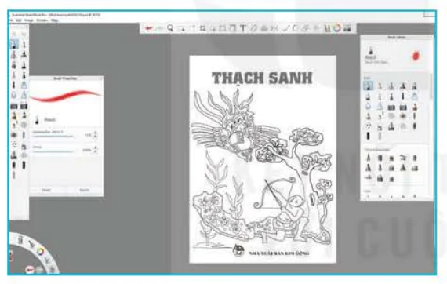Close the Brush Properties panel
This screenshot has height=284, width=447.
tap(100, 78)
